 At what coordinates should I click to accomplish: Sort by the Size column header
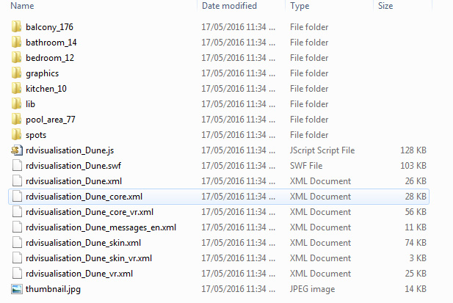point(385,6)
